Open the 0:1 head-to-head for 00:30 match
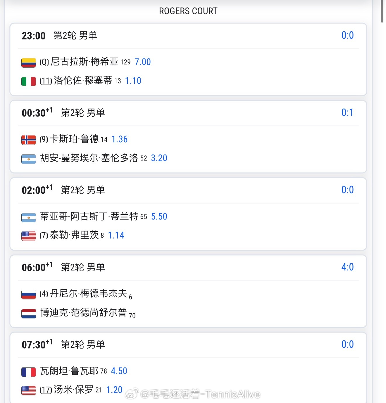 (347, 112)
